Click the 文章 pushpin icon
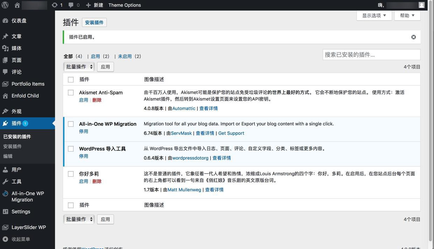434x249 pixels. click(x=5, y=36)
